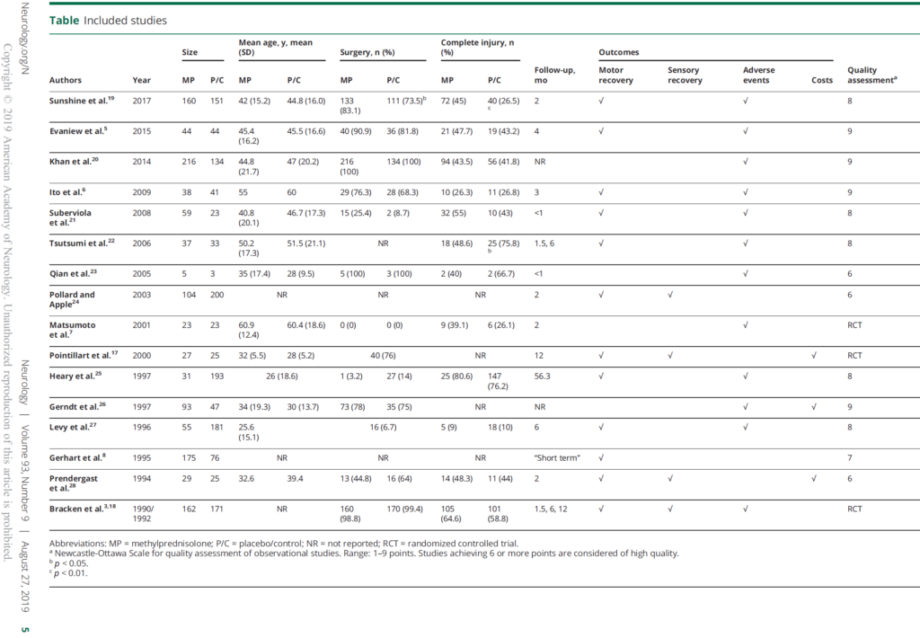Select the Ito et al. author cell
This screenshot has width=920, height=638.
click(x=67, y=192)
